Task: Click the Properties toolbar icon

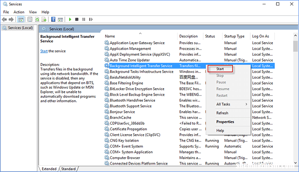Action: pos(30,20)
